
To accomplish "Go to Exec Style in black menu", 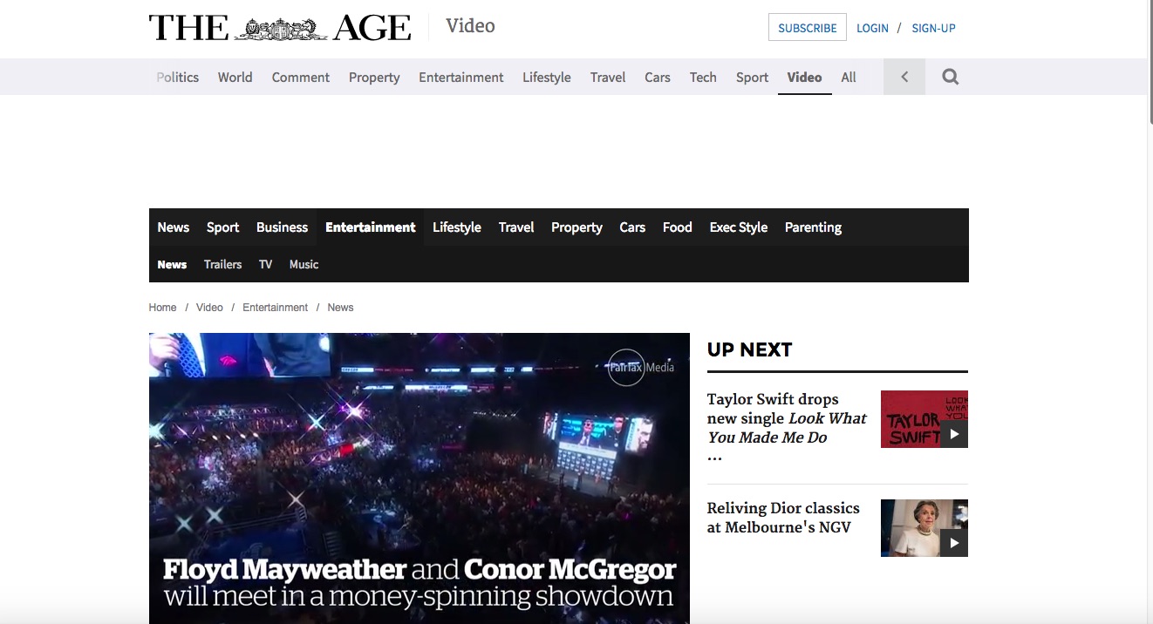I will 738,227.
